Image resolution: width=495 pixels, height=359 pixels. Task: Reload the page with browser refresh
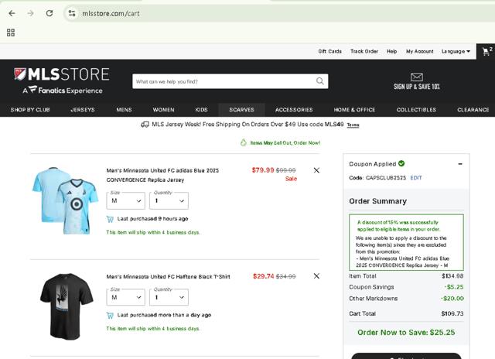click(49, 13)
